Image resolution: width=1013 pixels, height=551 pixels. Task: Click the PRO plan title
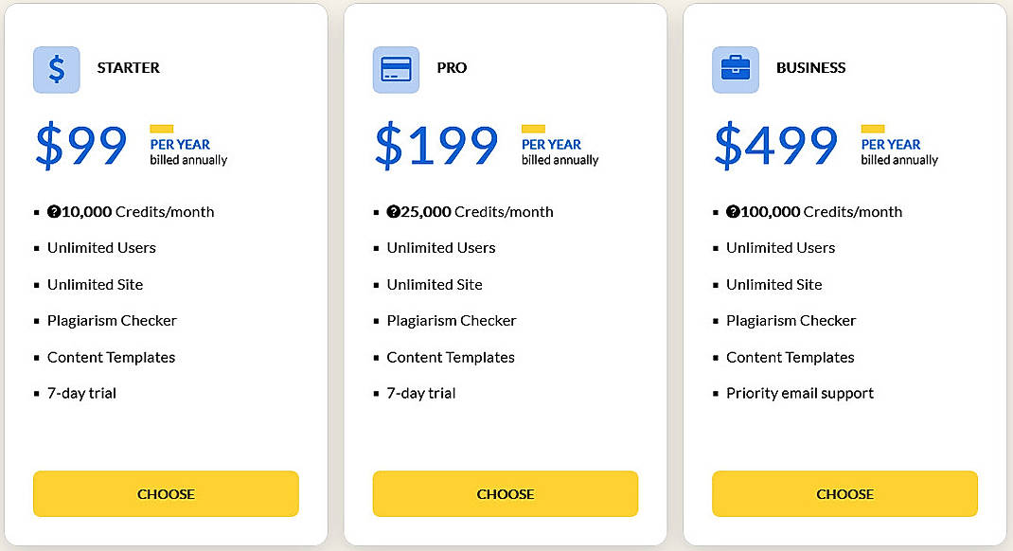click(x=452, y=67)
